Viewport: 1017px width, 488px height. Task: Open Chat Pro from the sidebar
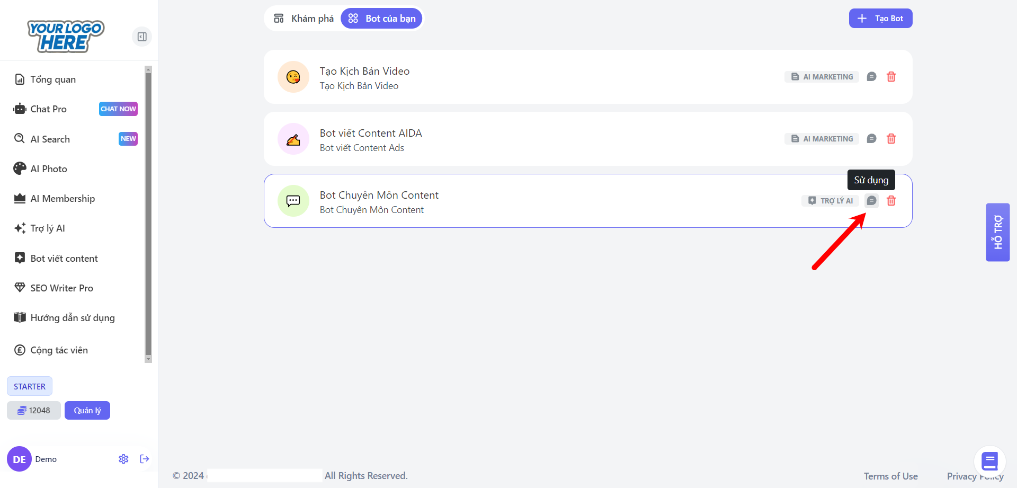pos(48,109)
